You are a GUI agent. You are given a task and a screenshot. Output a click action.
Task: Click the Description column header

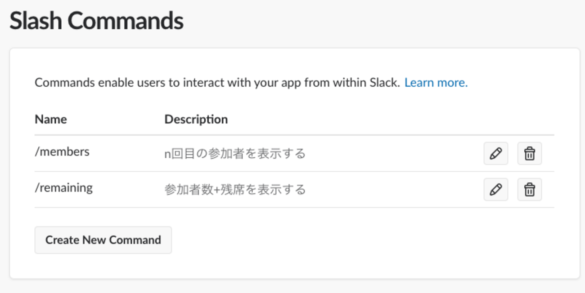click(x=196, y=119)
